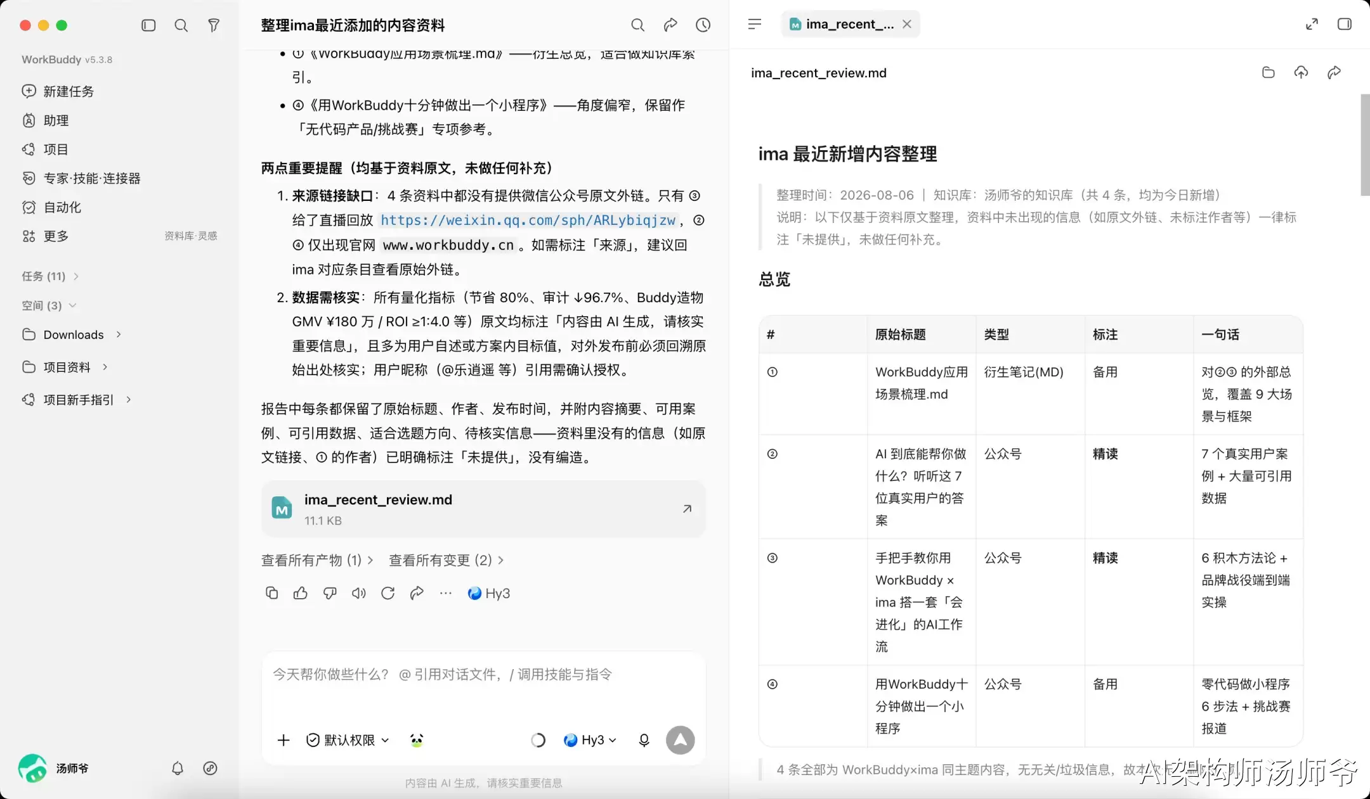Open 查看所有产物 (1) link
The height and width of the screenshot is (799, 1370).
click(x=317, y=560)
